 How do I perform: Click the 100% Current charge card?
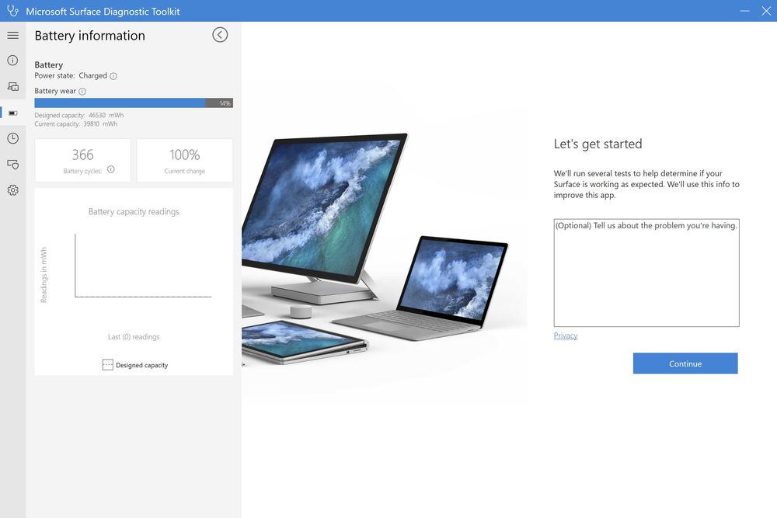click(x=185, y=161)
